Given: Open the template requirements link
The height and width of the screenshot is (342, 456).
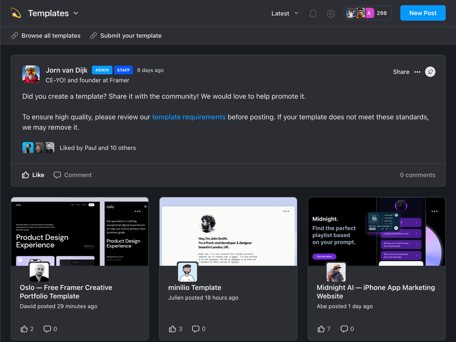Looking at the screenshot, I should 189,117.
